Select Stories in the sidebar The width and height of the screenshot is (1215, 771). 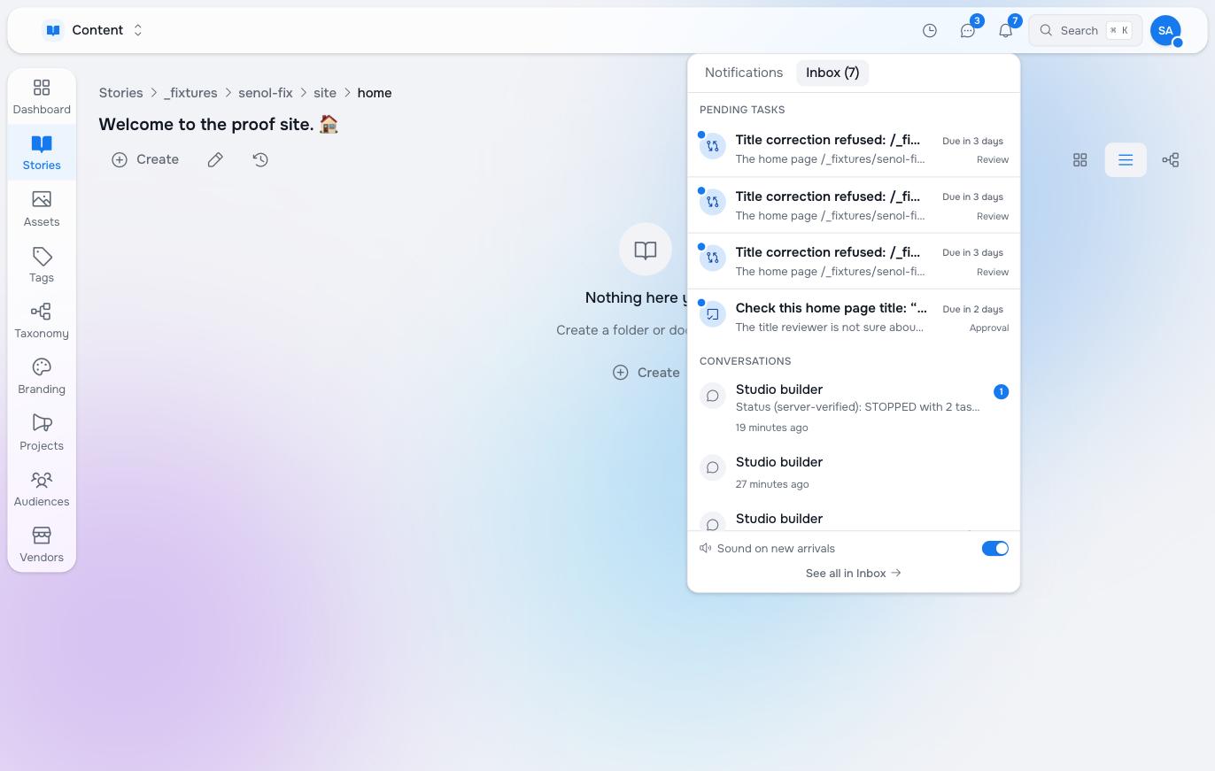[42, 153]
